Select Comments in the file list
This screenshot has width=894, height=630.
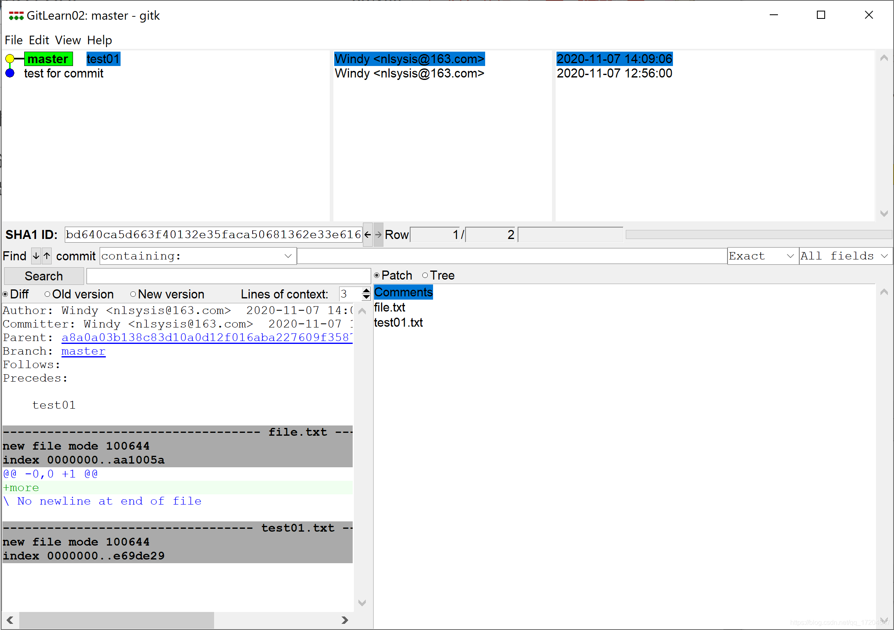pos(404,292)
